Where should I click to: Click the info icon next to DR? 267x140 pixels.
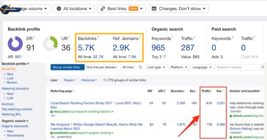pyautogui.click(x=34, y=37)
